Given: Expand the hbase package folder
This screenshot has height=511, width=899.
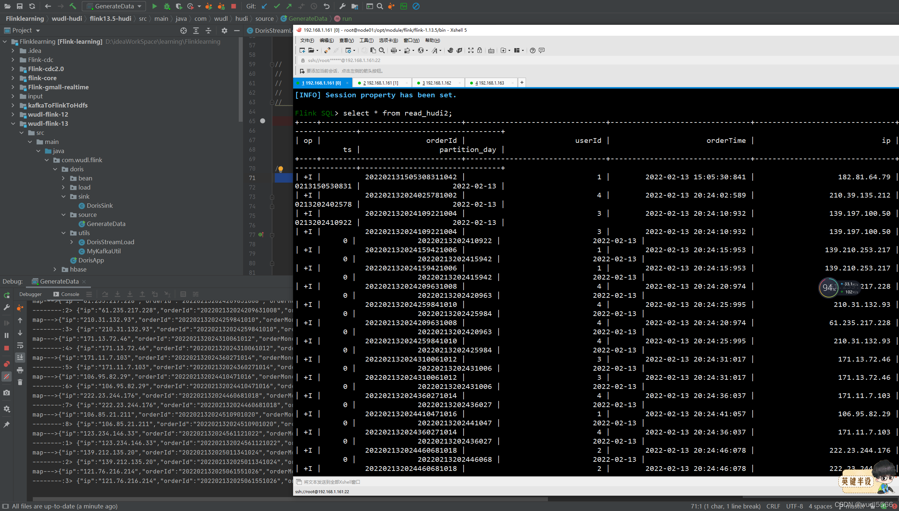Looking at the screenshot, I should click(x=55, y=269).
